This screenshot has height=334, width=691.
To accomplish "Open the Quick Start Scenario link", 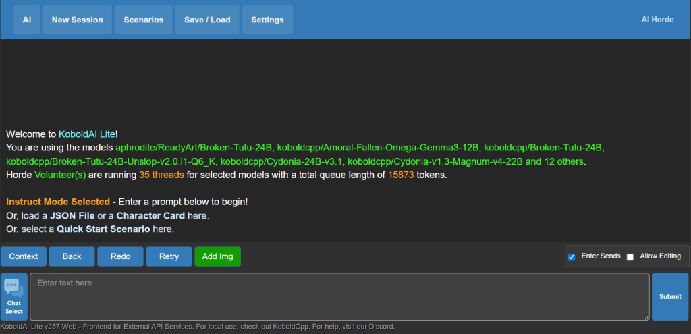I will [103, 229].
